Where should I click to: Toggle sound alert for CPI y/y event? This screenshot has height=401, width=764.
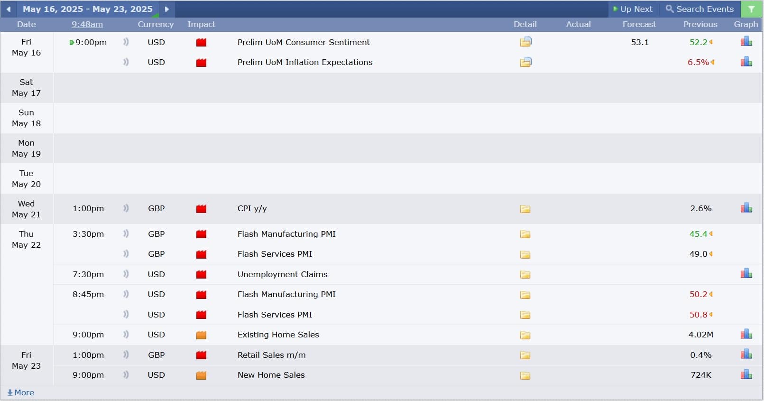126,208
